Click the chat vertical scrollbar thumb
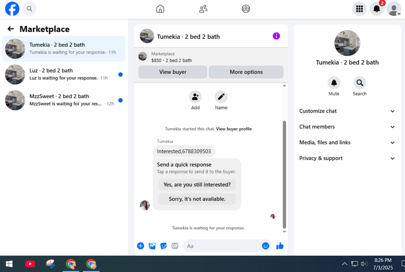405x272 pixels. pyautogui.click(x=284, y=175)
